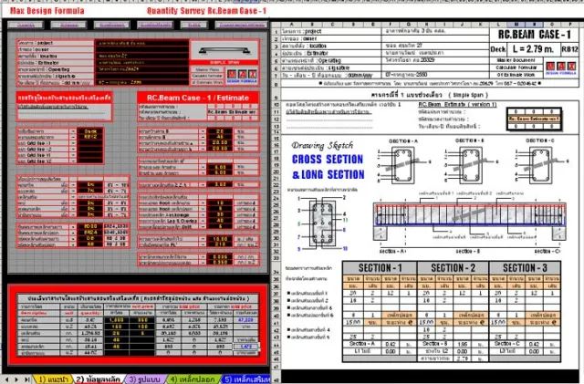Viewport: 584px width, 384px height.
Task: Select the blue 47,228 total cell
Action: (245, 320)
